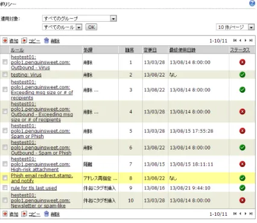Check the box for rule order 3
Viewport: 257px width, 223px height.
[5, 89]
